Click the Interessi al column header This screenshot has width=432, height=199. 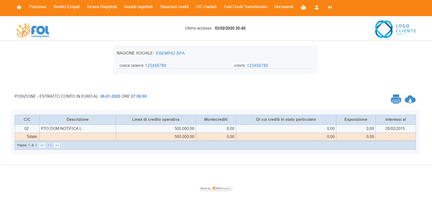[395, 119]
